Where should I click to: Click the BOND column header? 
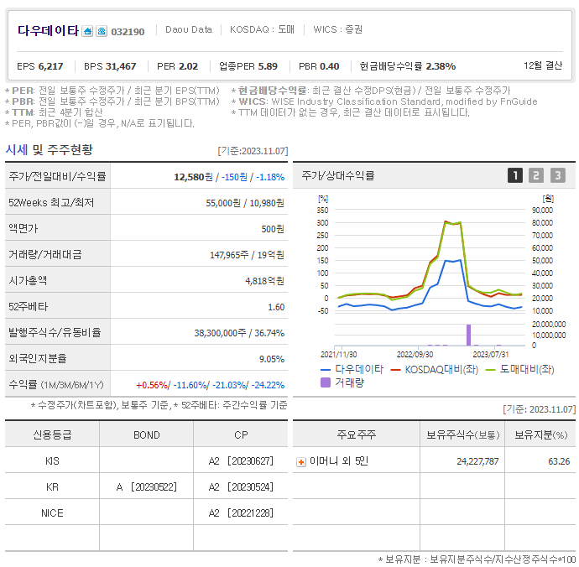click(147, 435)
